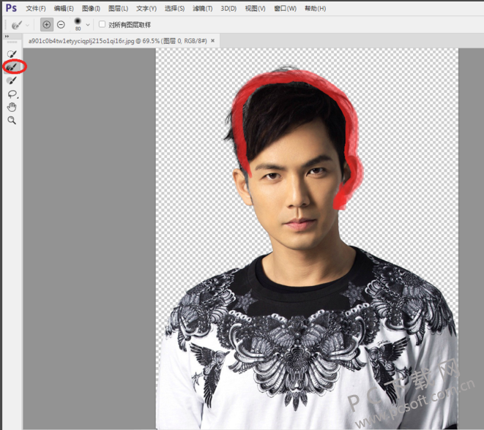Open the 文件(F) menu
Screen dimensions: 484x430
35,8
